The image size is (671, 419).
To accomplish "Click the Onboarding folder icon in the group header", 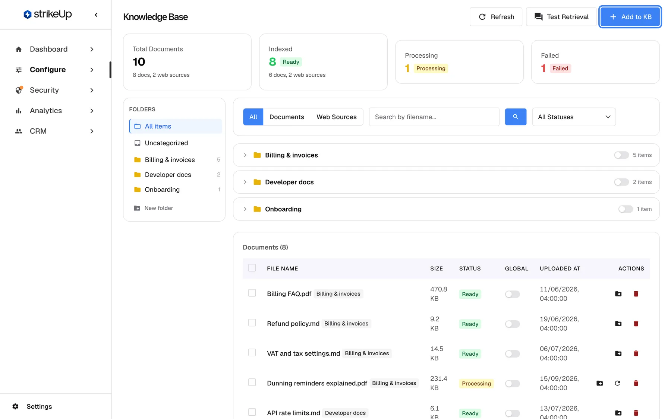I will coord(257,209).
